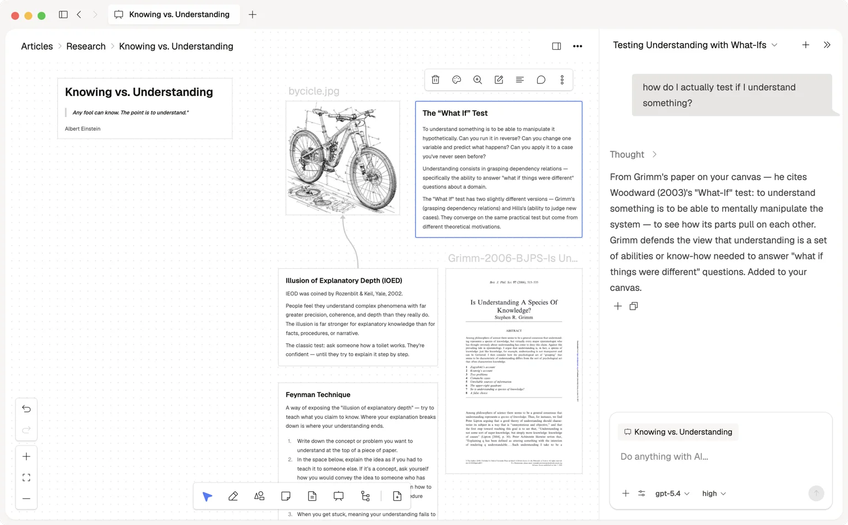The height and width of the screenshot is (525, 848).
Task: Delete the selected note with trash icon
Action: [436, 80]
